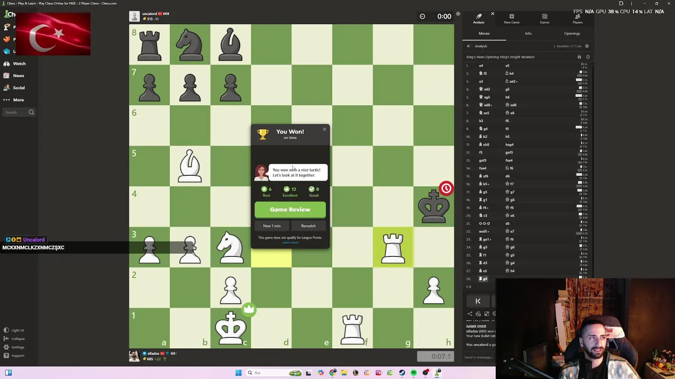This screenshot has height=379, width=675.
Task: Close the Analysis tab with the X icon
Action: pos(492,14)
